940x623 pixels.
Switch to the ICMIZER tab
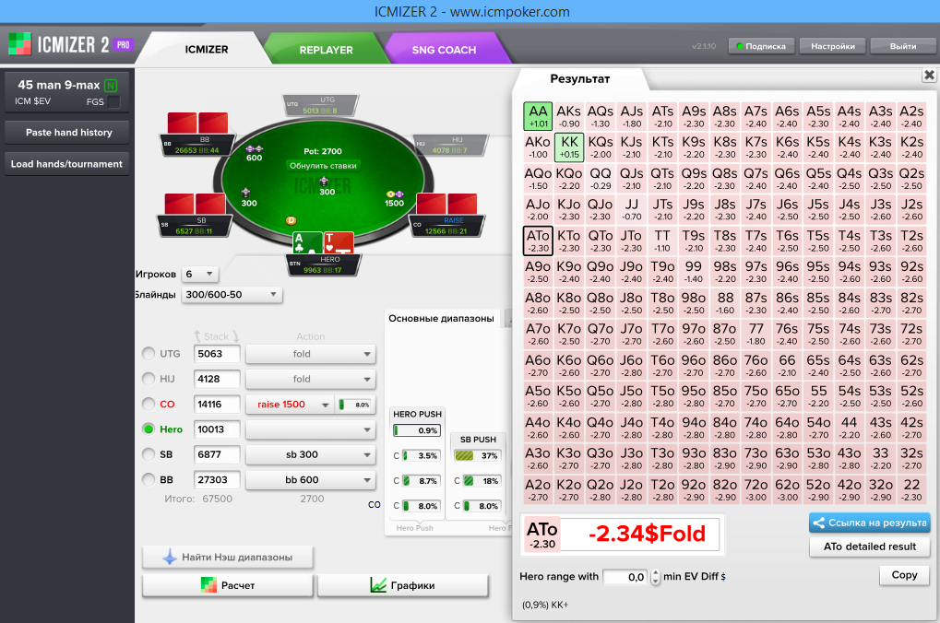pyautogui.click(x=207, y=49)
